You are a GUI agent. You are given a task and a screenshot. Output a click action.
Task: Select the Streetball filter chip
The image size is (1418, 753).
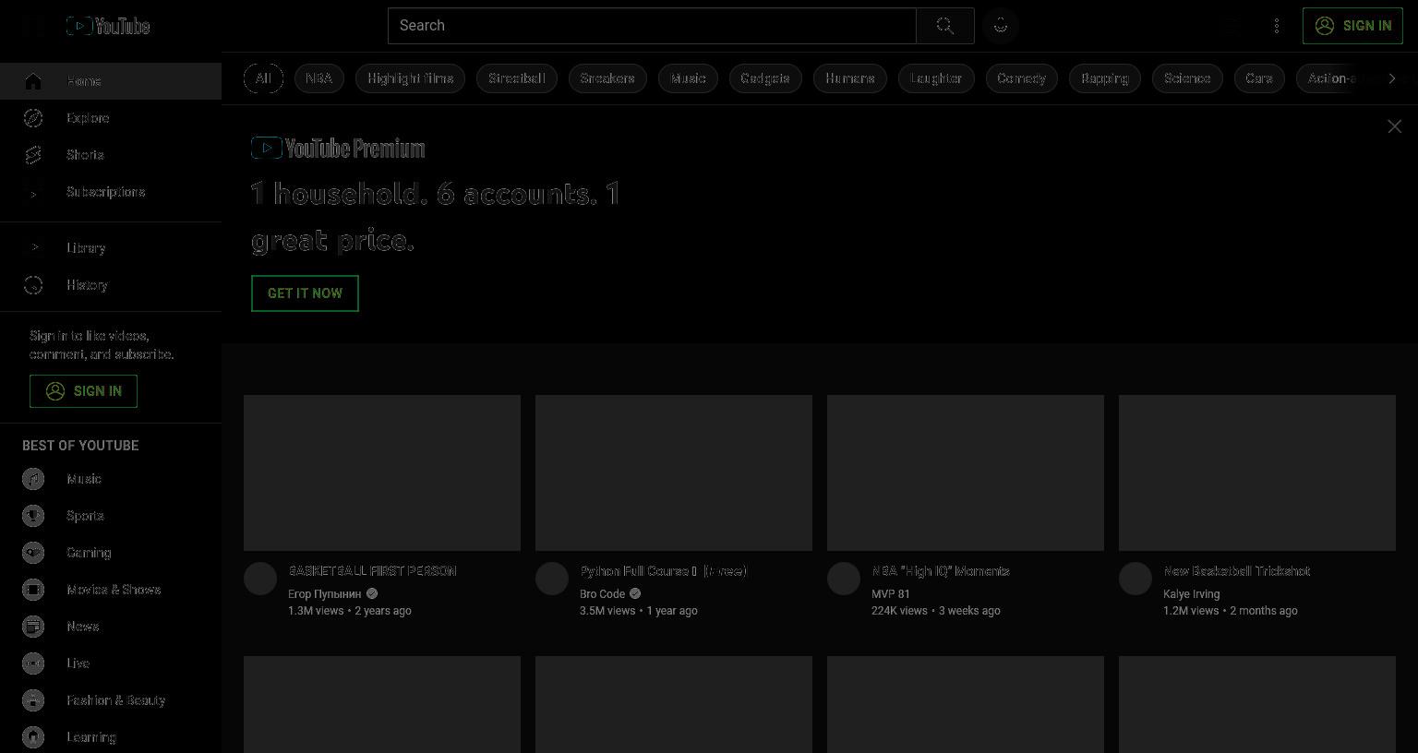517,78
